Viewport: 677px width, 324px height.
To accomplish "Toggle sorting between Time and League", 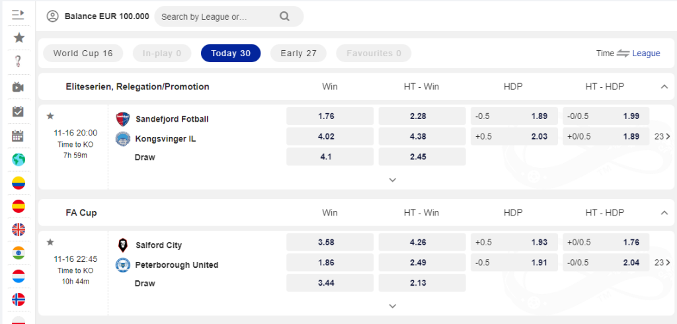I will (623, 54).
